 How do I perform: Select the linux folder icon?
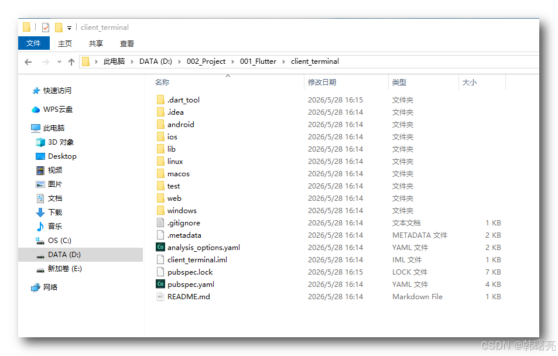(160, 161)
